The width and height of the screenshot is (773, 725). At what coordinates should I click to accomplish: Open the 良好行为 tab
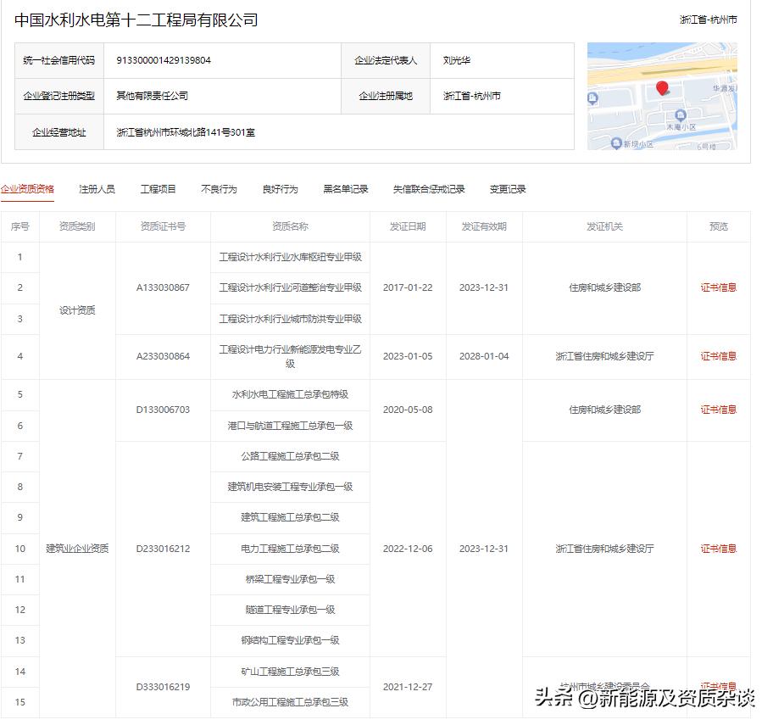pos(280,189)
